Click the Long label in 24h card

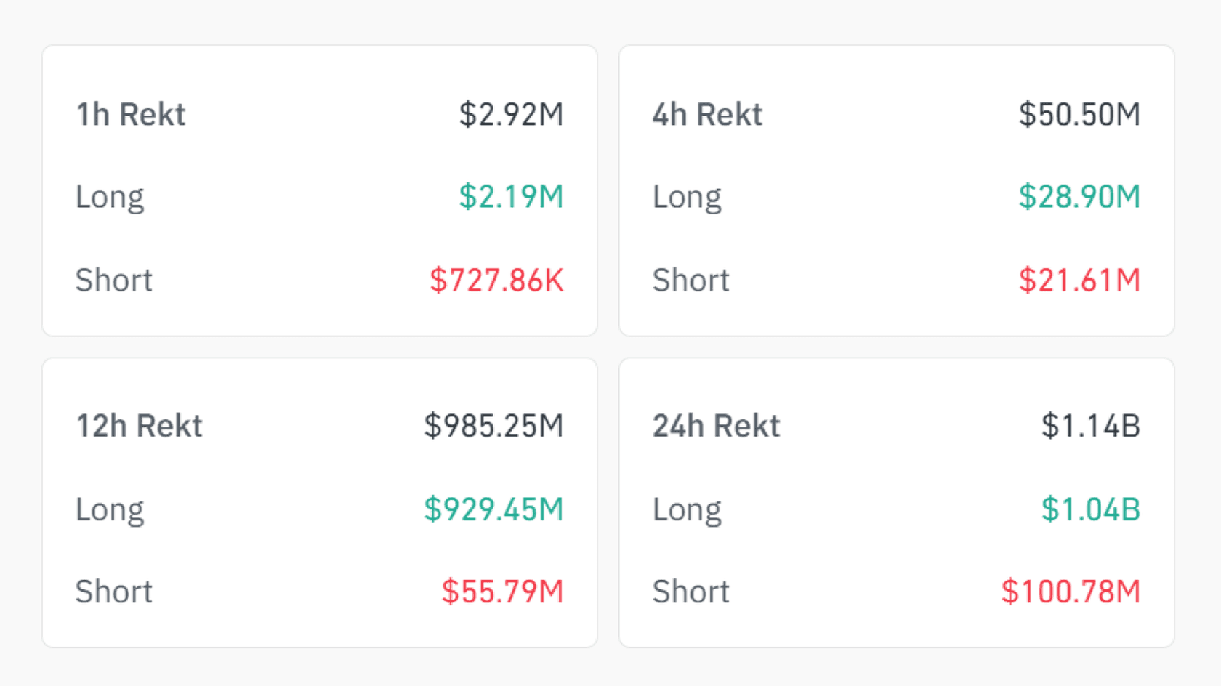(x=687, y=510)
